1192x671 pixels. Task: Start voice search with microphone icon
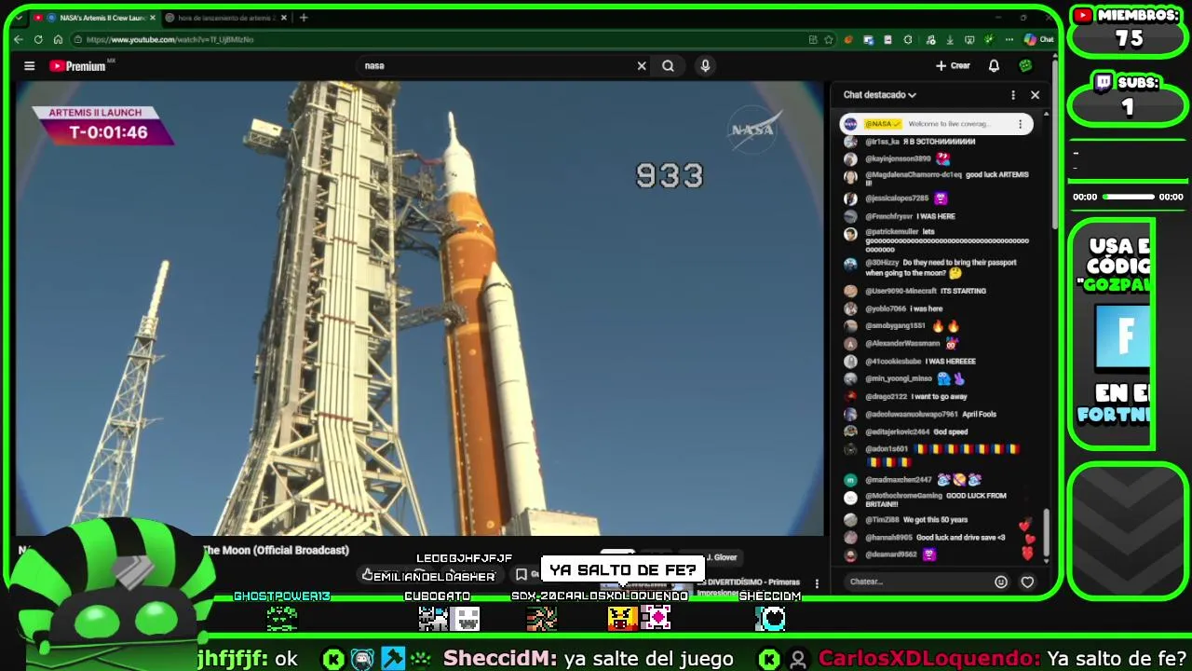705,65
